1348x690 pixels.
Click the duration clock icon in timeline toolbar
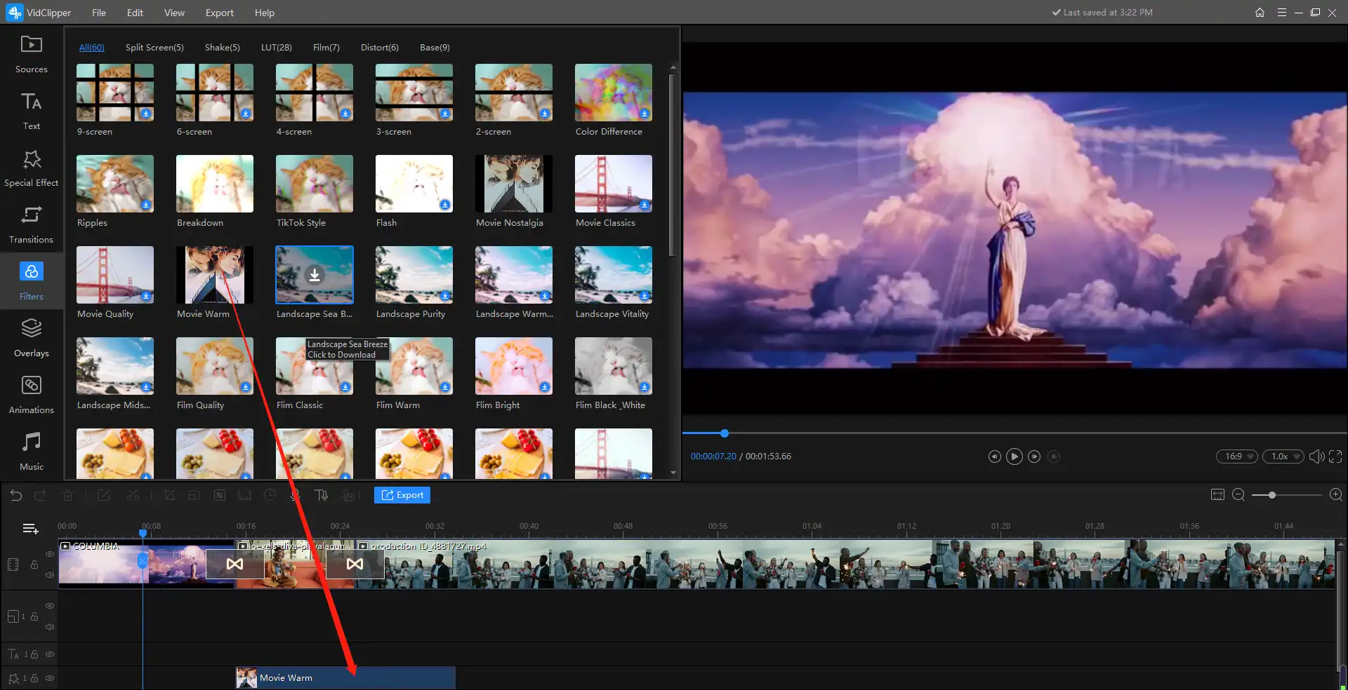coord(270,495)
